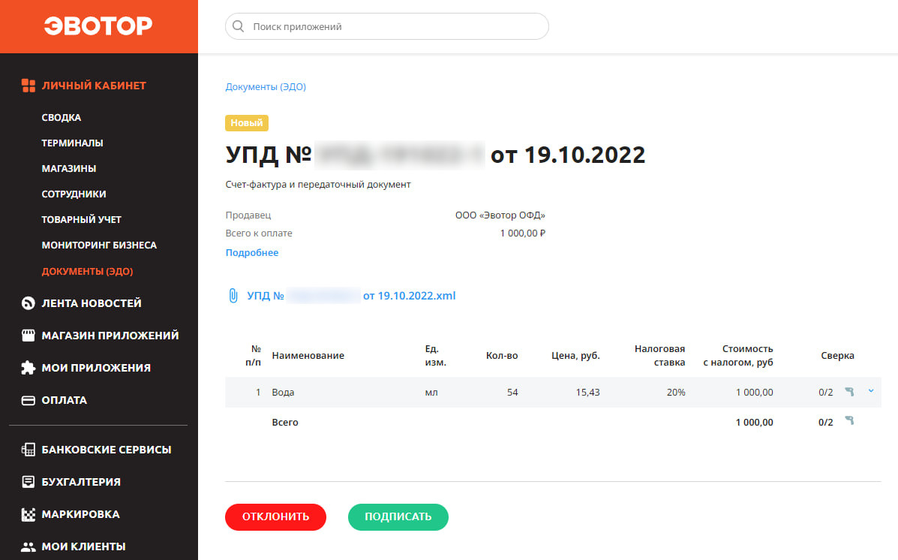Open the Оплата section

65,400
